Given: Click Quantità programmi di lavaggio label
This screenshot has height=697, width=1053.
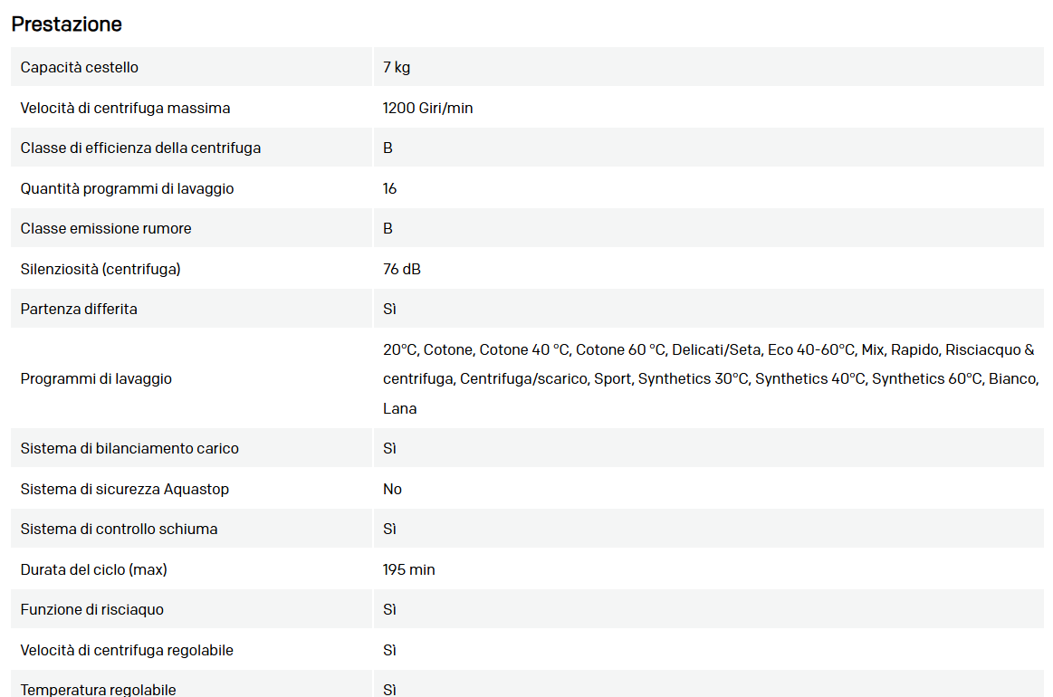Looking at the screenshot, I should point(127,189).
